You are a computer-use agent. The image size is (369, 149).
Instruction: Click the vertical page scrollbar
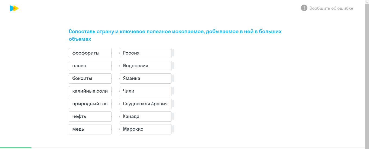click(367, 74)
